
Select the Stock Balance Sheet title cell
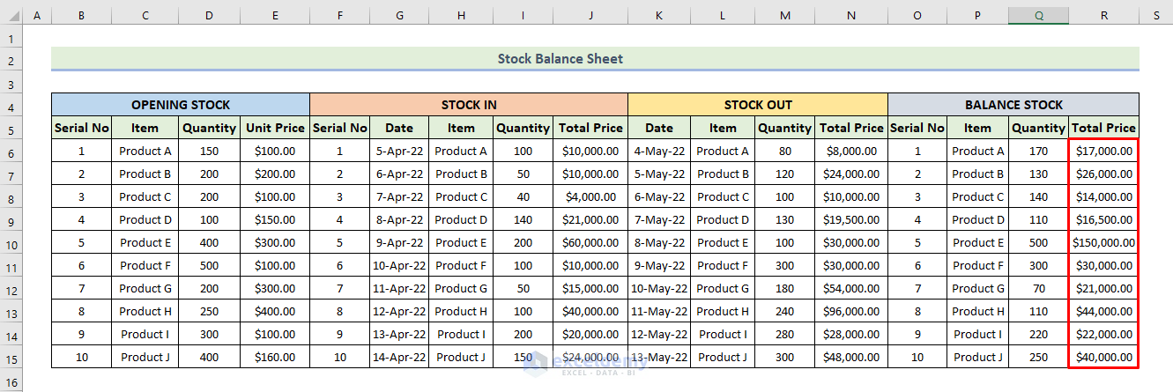click(x=595, y=59)
